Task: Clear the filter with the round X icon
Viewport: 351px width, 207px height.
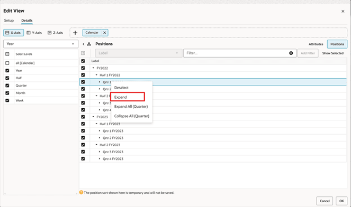Action: coord(291,53)
